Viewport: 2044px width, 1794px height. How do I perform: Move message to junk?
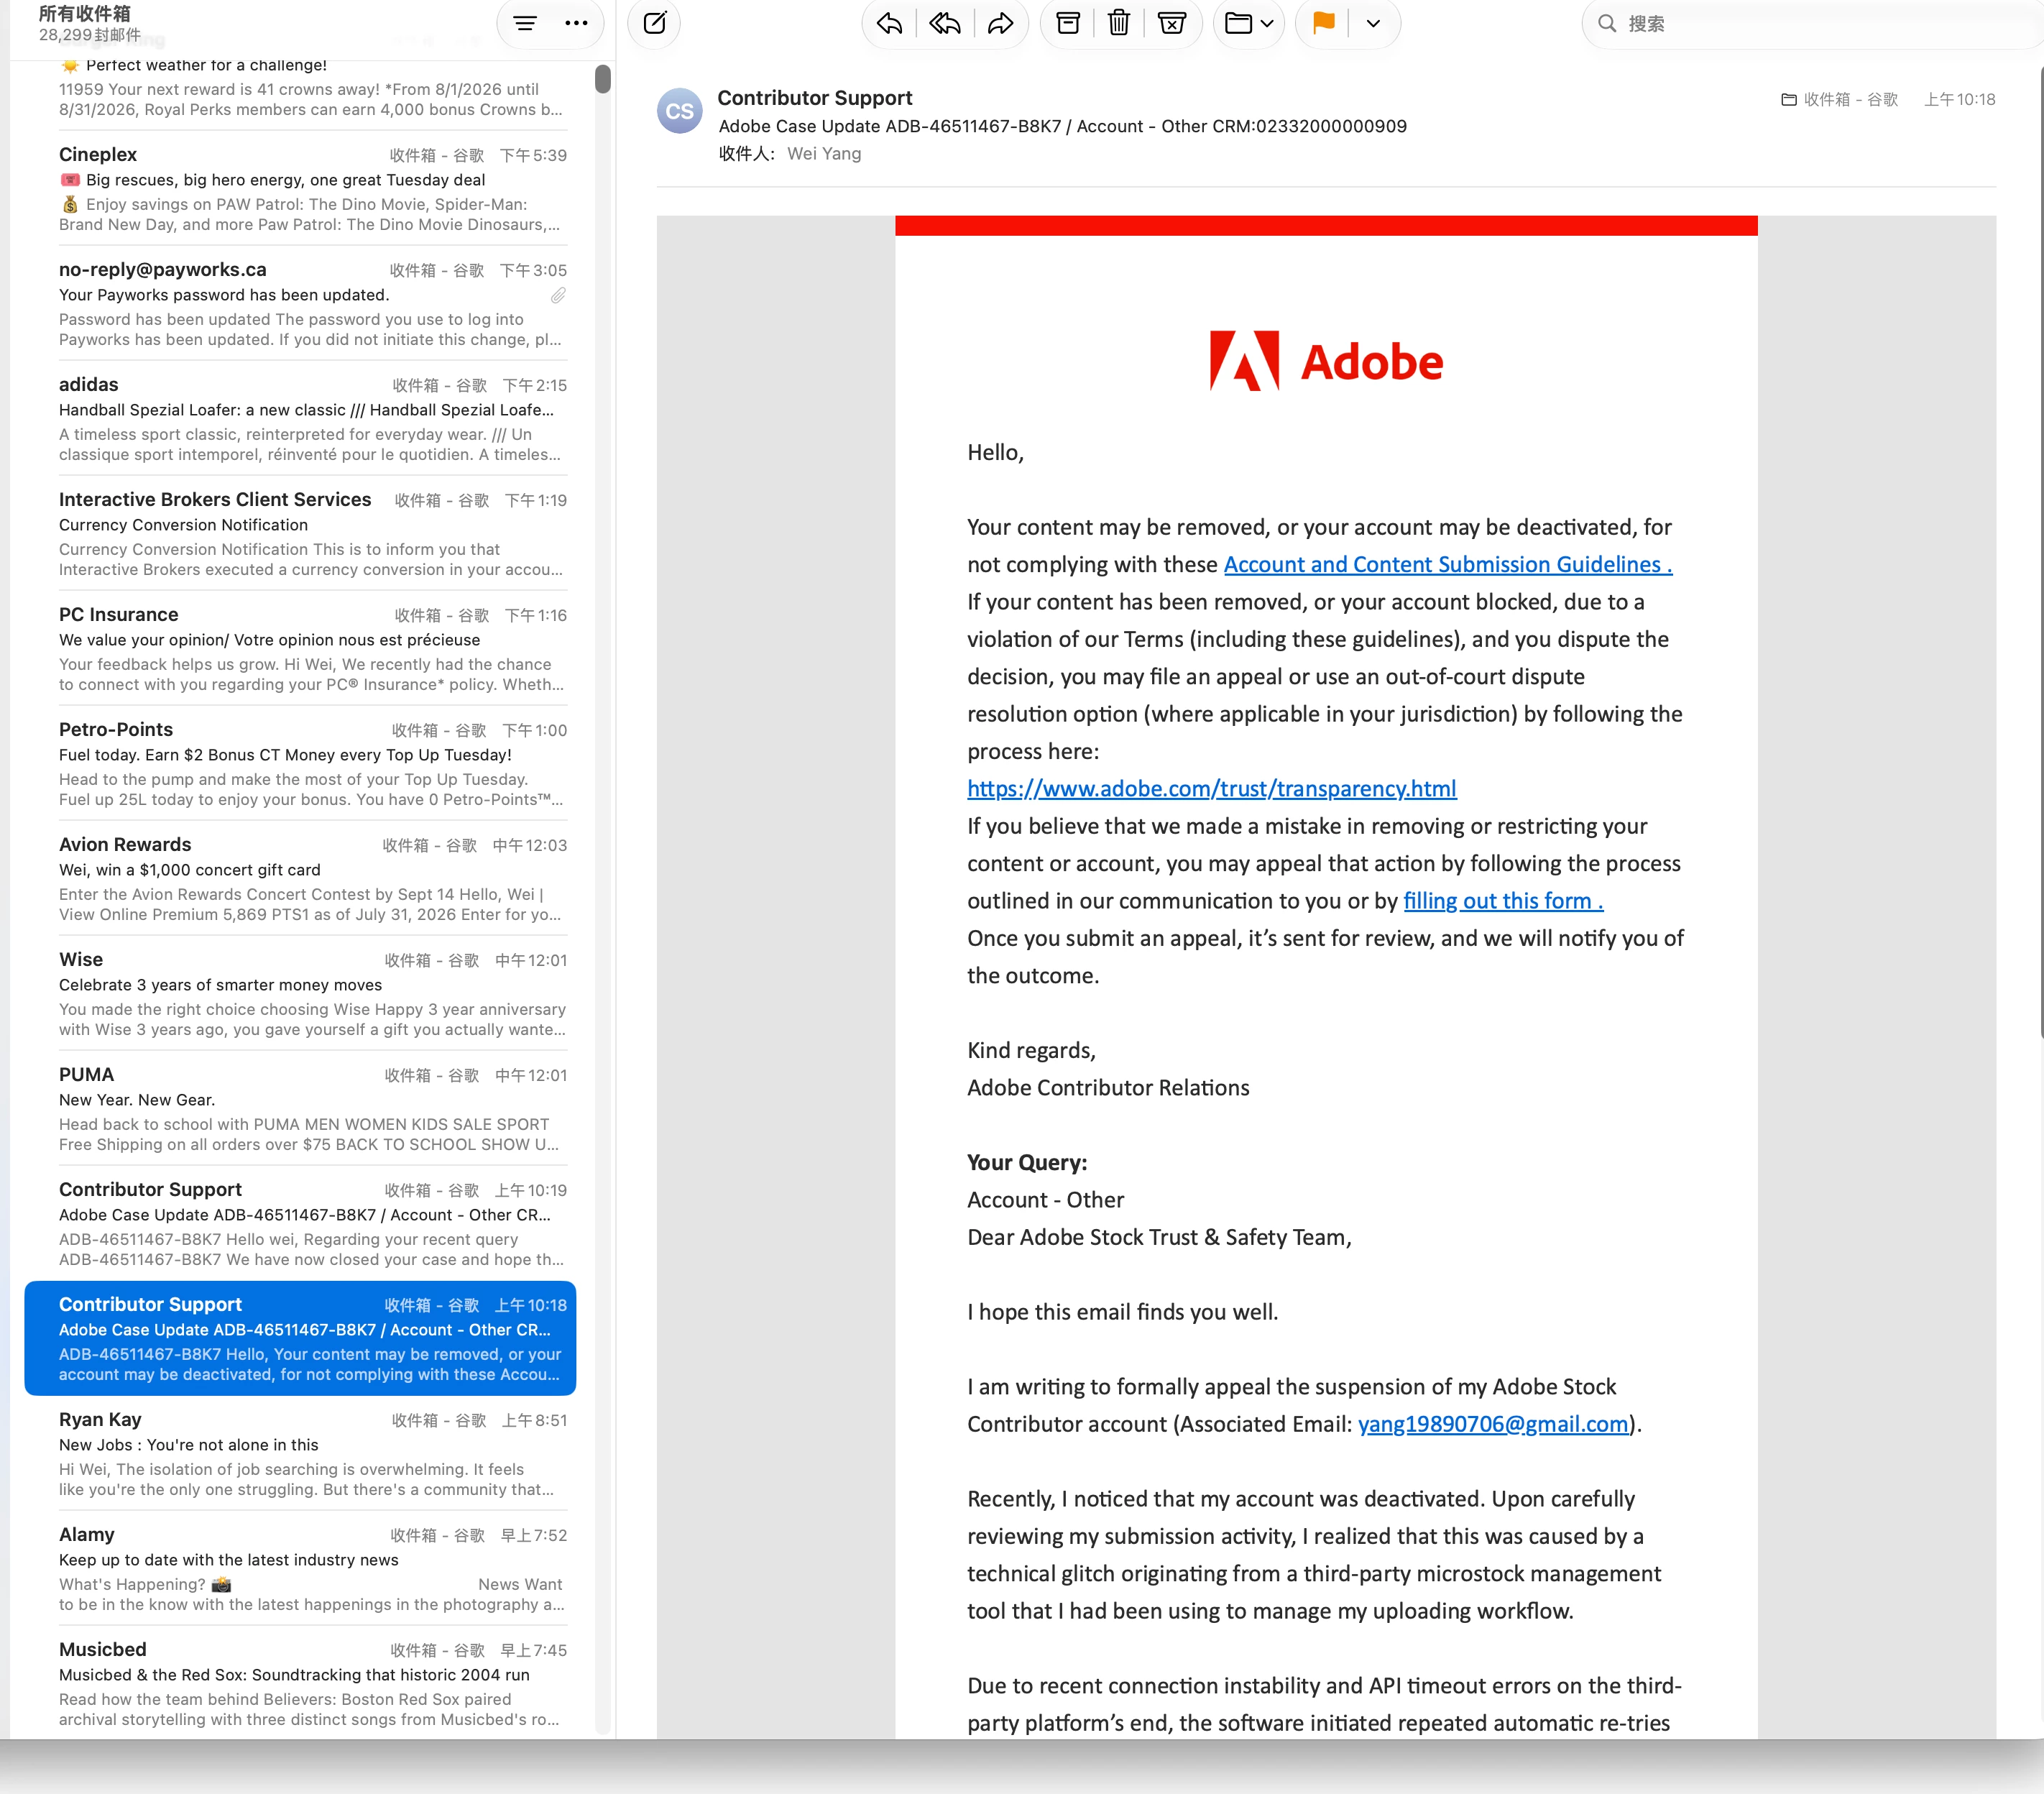[x=1172, y=23]
